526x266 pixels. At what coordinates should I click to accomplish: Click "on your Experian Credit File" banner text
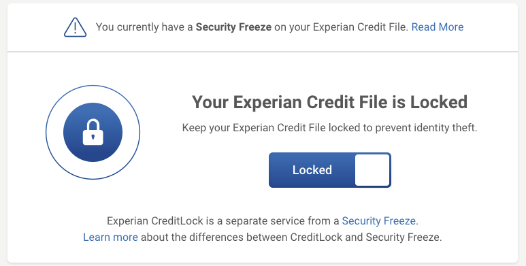(341, 27)
